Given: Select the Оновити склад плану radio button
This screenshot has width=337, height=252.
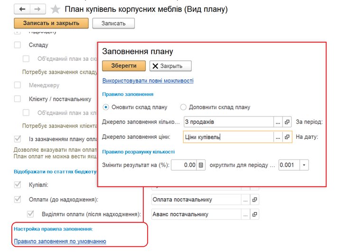Looking at the screenshot, I should (106, 107).
